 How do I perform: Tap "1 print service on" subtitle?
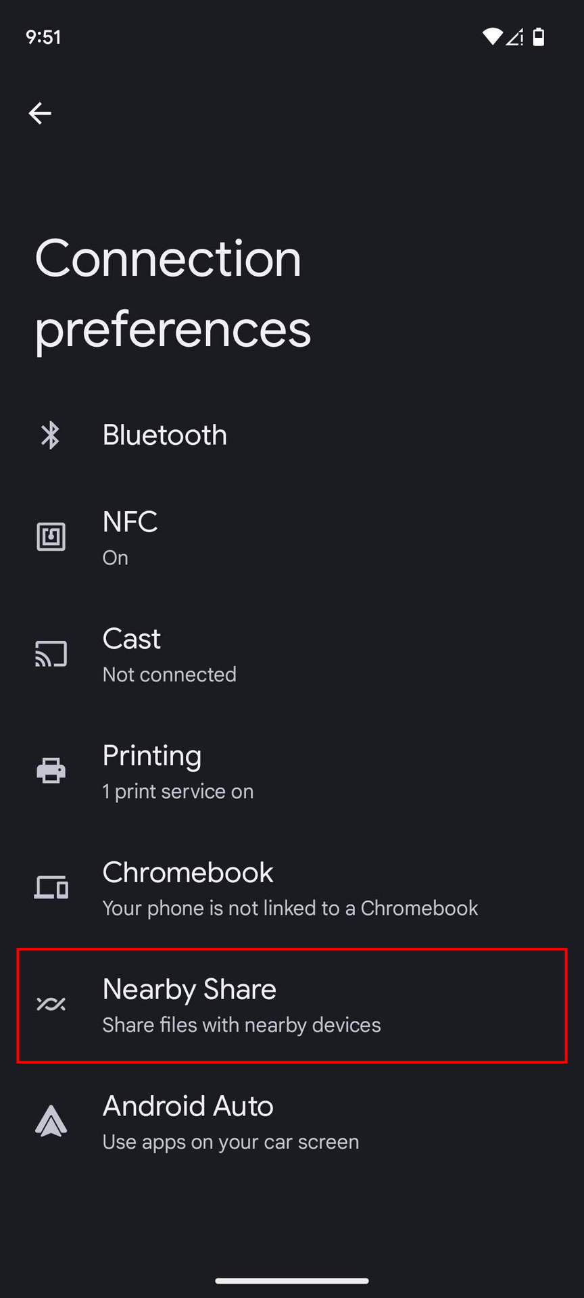(x=178, y=792)
